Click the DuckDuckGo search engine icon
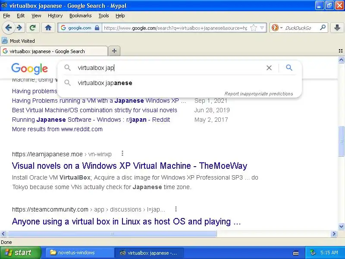 click(x=275, y=28)
